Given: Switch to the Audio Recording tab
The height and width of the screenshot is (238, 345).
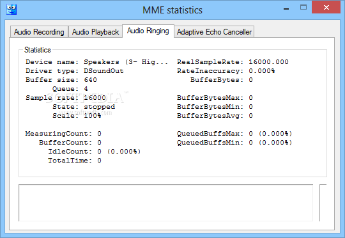Looking at the screenshot, I should tap(39, 32).
